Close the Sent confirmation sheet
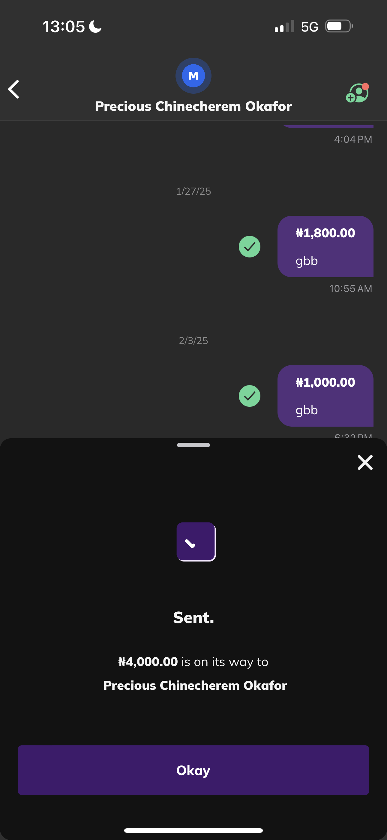The image size is (387, 840). [365, 462]
